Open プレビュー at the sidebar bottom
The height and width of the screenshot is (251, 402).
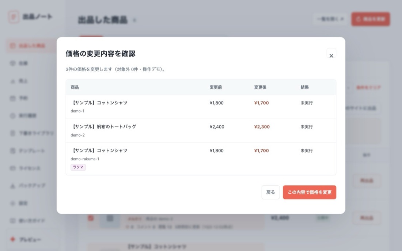(33, 239)
